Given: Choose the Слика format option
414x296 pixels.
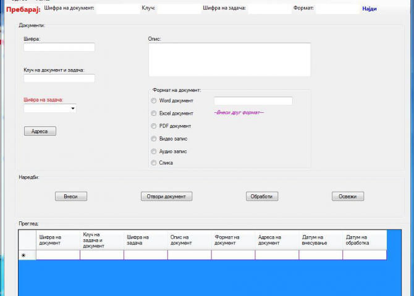Looking at the screenshot, I should (154, 163).
